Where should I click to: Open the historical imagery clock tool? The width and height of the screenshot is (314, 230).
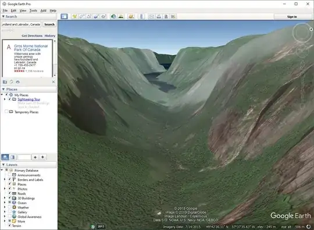(x=113, y=16)
